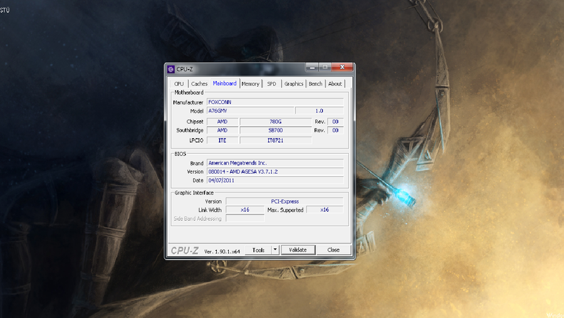Click the LPCIO vendor ITE field
This screenshot has height=318, width=564.
click(x=222, y=140)
